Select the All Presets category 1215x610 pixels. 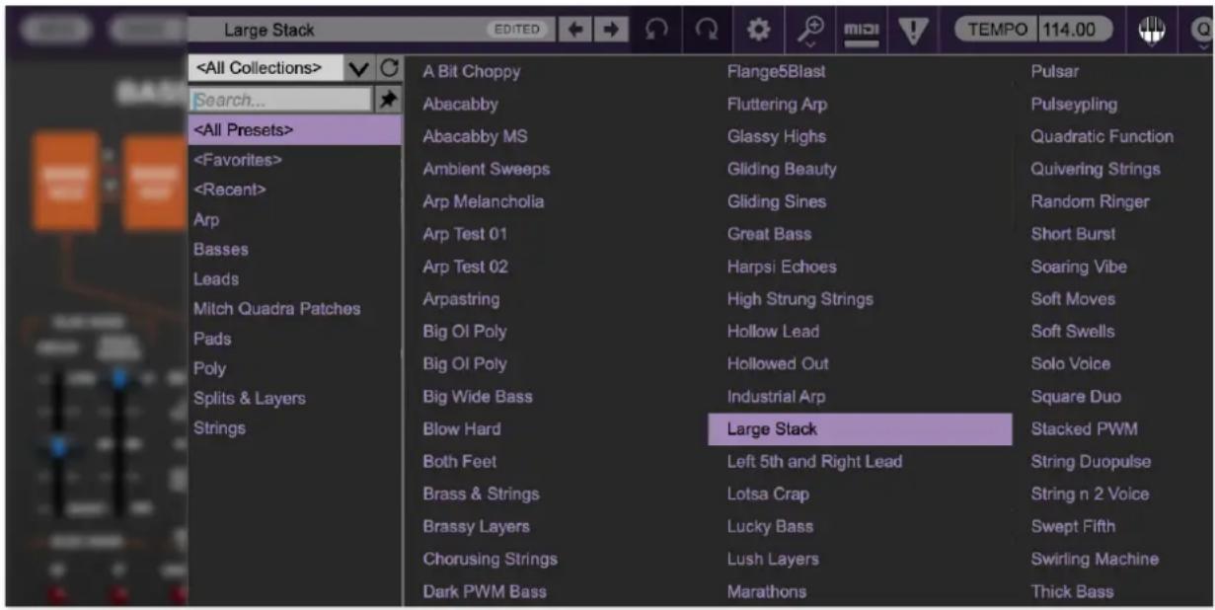pyautogui.click(x=294, y=129)
